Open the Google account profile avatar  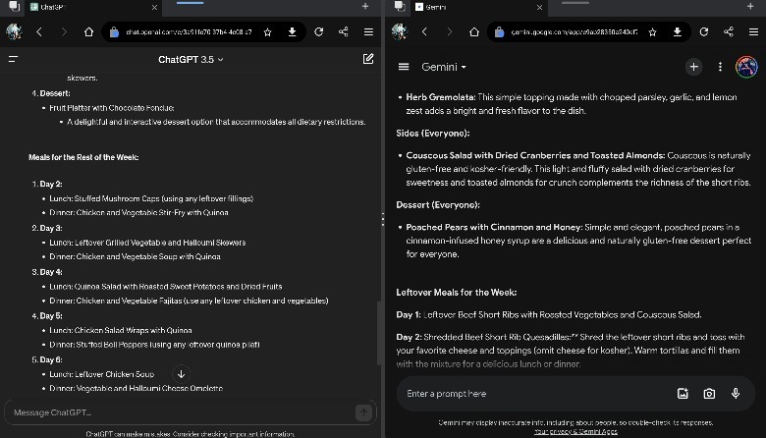coord(745,67)
